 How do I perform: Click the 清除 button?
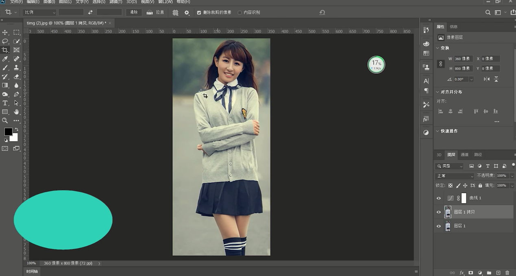134,13
